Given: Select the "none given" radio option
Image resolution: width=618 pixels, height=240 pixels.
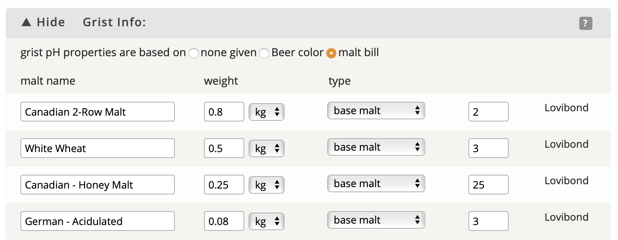Looking at the screenshot, I should (194, 53).
